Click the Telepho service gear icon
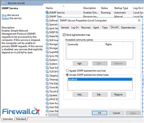 tap(47, 75)
